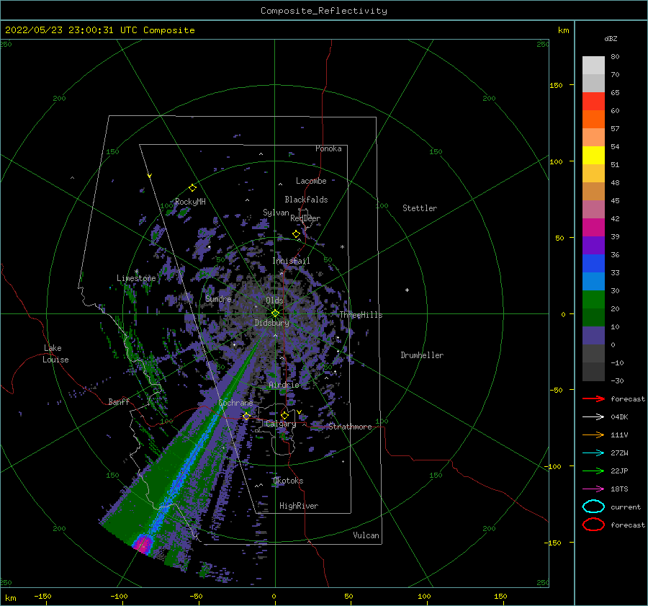Screen dimensions: 648x606
Task: Click the Calgary city label
Action: point(281,424)
